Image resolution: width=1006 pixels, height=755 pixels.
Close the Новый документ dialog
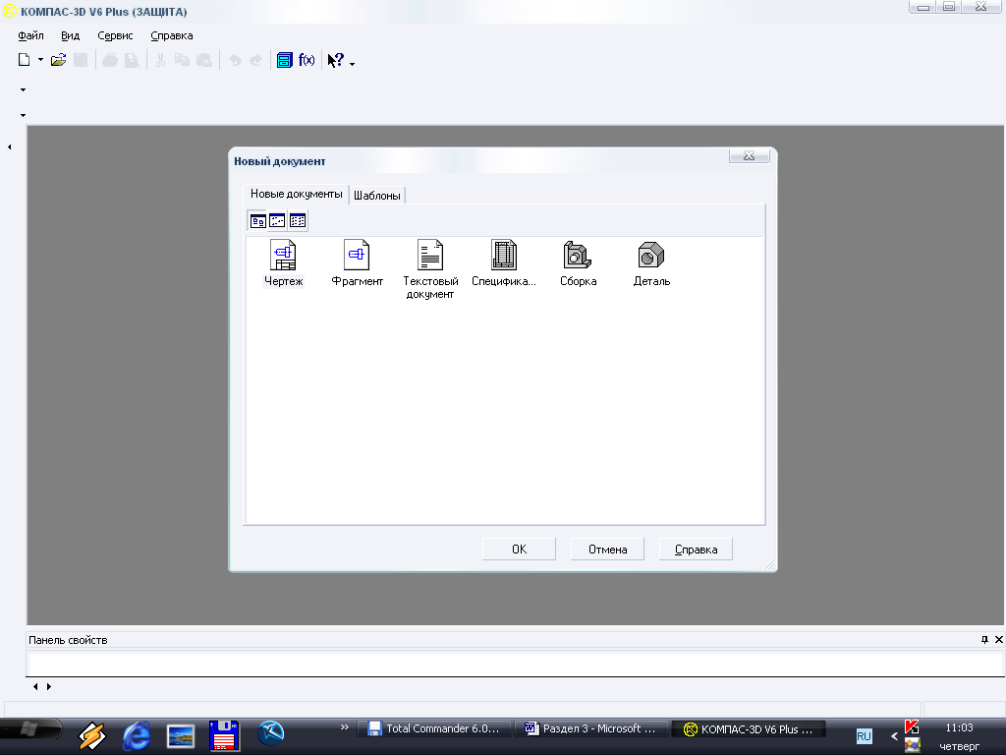click(749, 156)
